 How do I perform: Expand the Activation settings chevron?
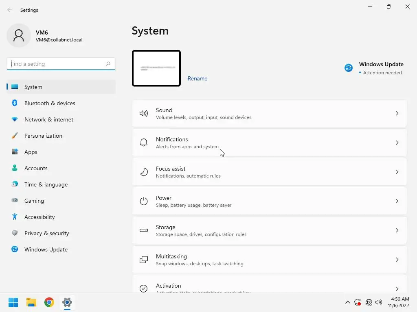click(397, 289)
